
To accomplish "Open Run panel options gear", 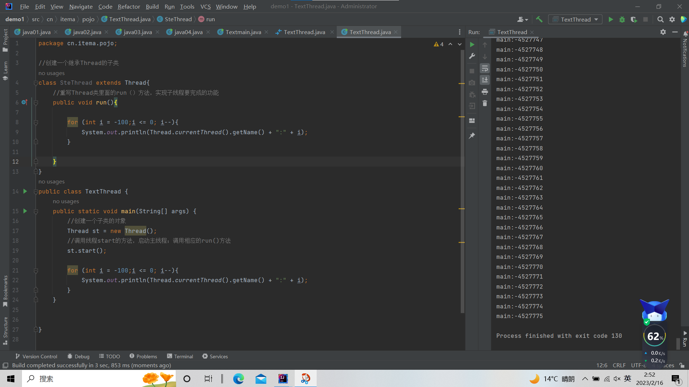I will (663, 32).
